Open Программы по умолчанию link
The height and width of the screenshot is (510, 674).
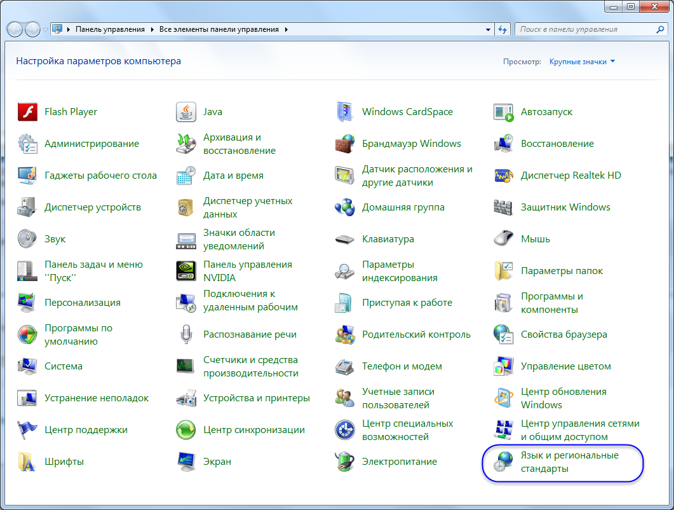coord(78,334)
